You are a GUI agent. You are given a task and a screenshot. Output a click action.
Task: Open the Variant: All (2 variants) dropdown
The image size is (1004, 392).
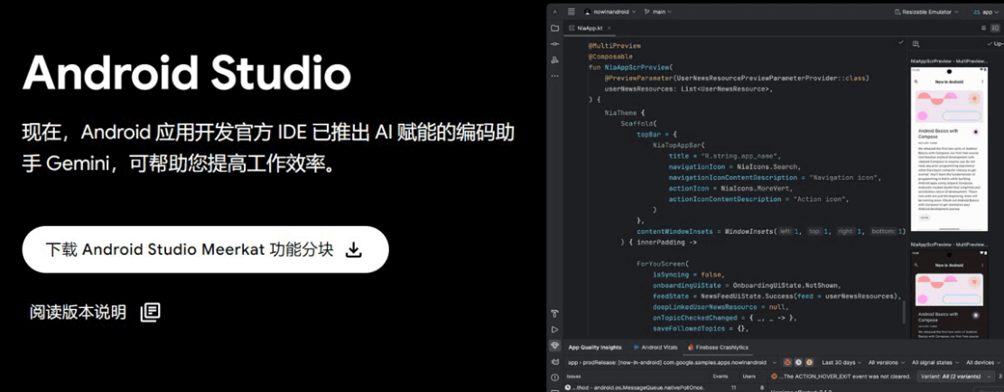coord(956,377)
